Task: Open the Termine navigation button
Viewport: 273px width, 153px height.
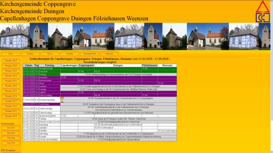Action: [30, 54]
